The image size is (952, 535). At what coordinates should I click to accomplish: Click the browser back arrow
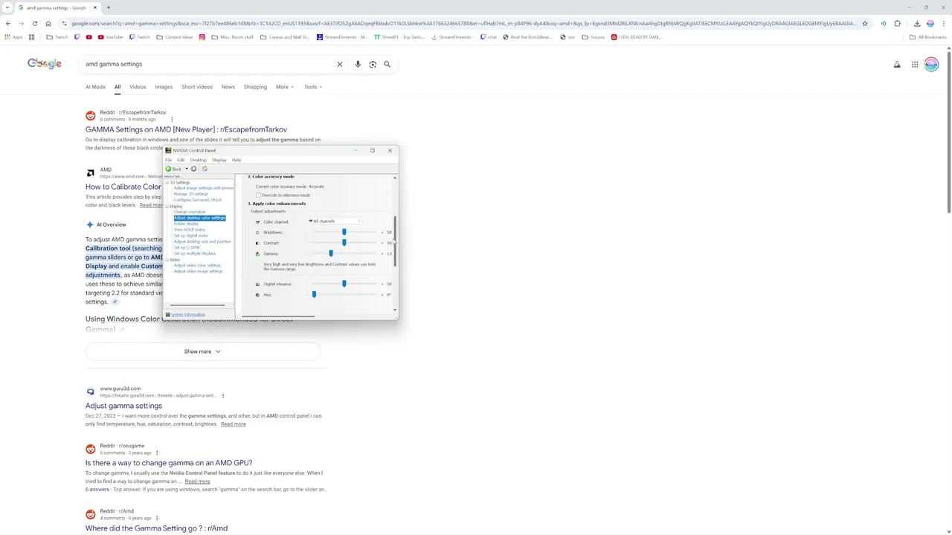click(7, 23)
